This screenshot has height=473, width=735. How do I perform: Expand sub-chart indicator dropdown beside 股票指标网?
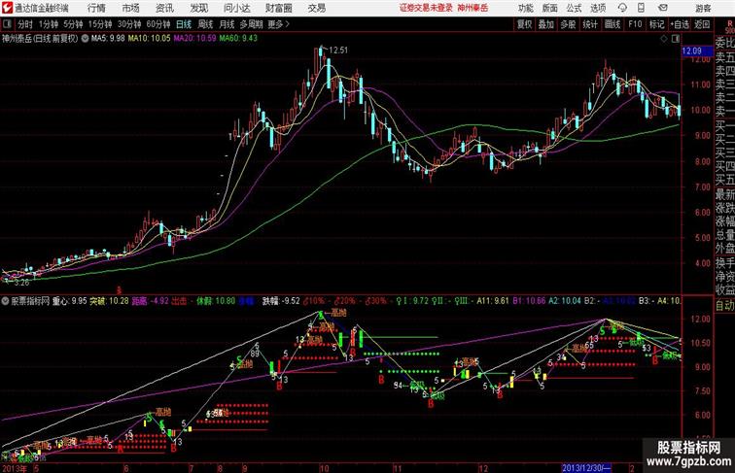click(x=6, y=301)
